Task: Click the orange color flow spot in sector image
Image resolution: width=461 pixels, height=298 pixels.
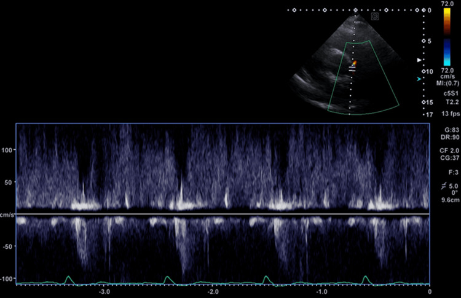Action: coord(355,63)
